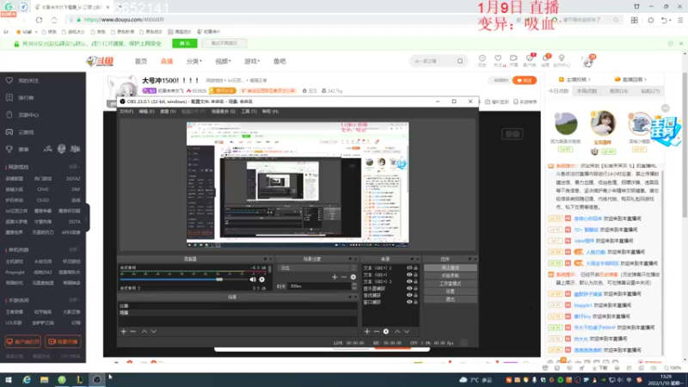
Task: Go to browser home page icon
Action: (54, 20)
